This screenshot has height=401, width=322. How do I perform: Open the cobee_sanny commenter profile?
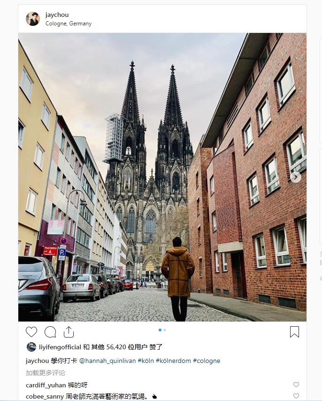click(45, 396)
